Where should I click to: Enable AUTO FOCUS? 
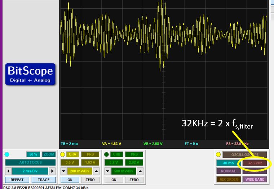pyautogui.click(x=30, y=162)
